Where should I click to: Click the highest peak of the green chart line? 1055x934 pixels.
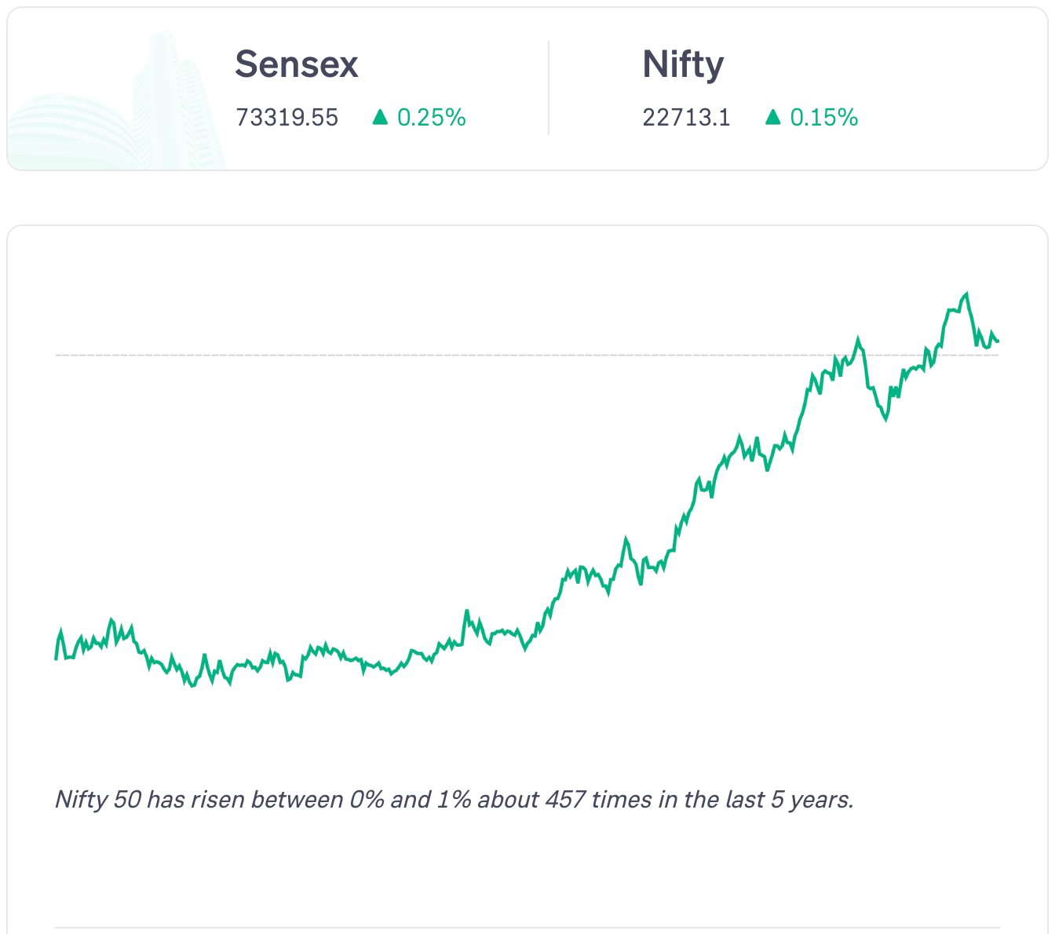click(966, 294)
